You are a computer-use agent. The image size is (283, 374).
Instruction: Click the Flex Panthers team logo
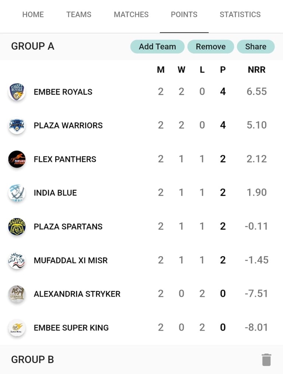point(17,159)
